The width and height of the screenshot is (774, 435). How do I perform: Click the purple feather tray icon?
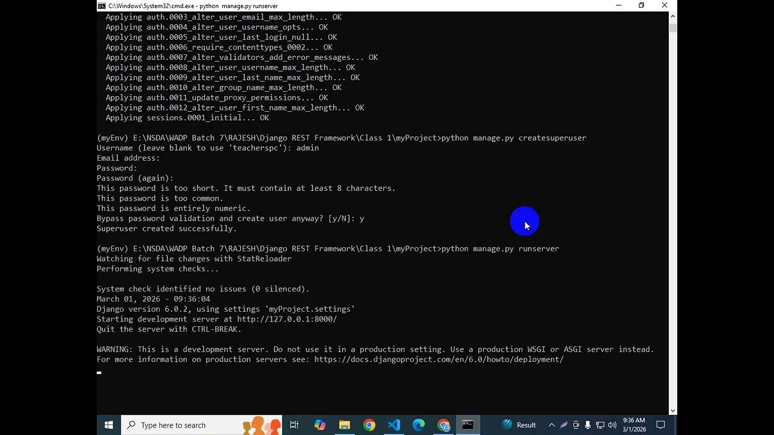564,425
